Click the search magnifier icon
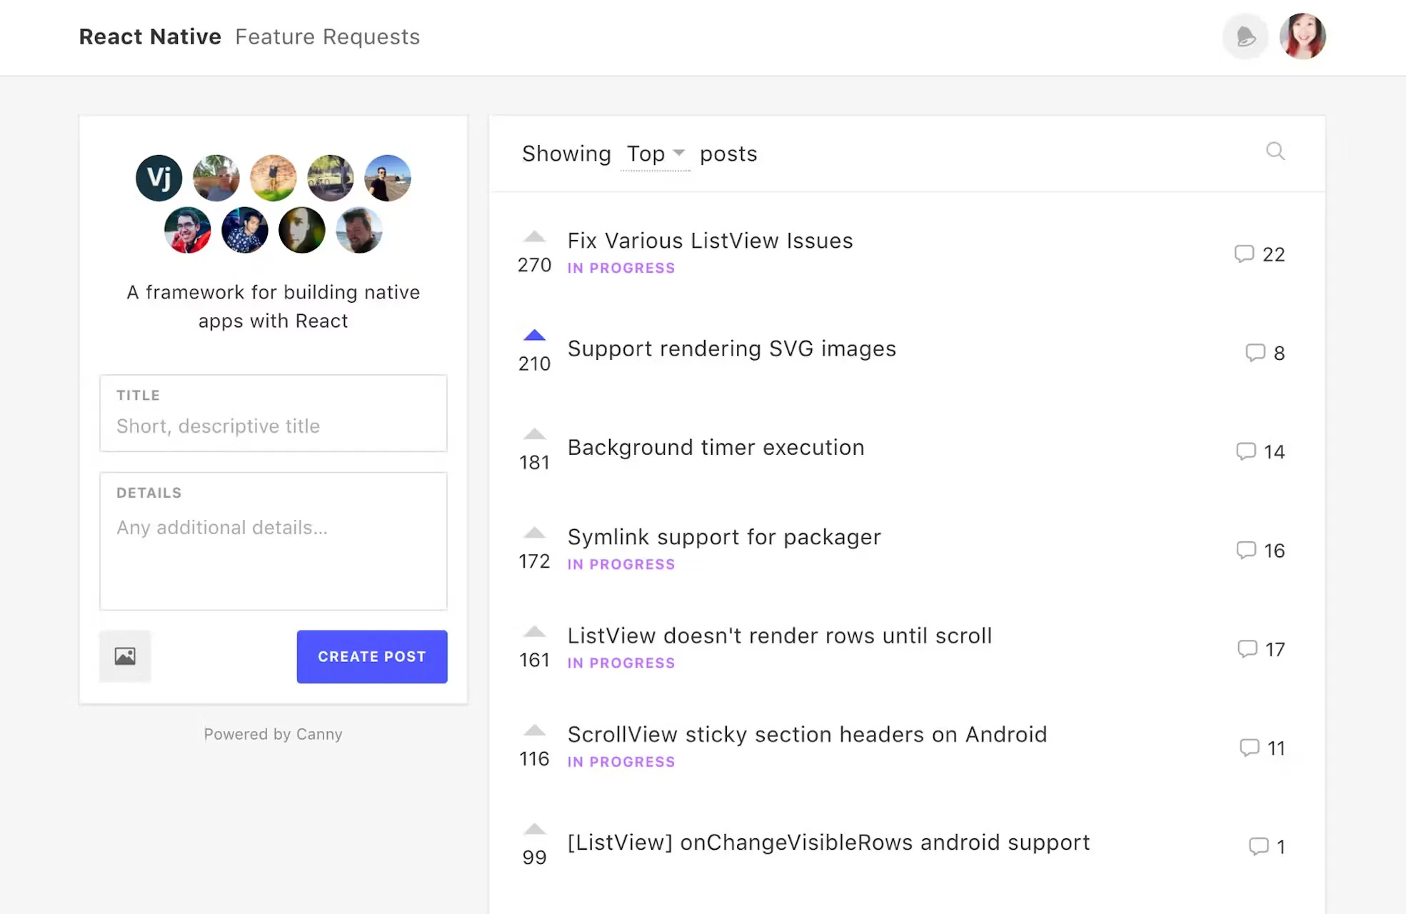This screenshot has height=914, width=1406. (x=1275, y=151)
